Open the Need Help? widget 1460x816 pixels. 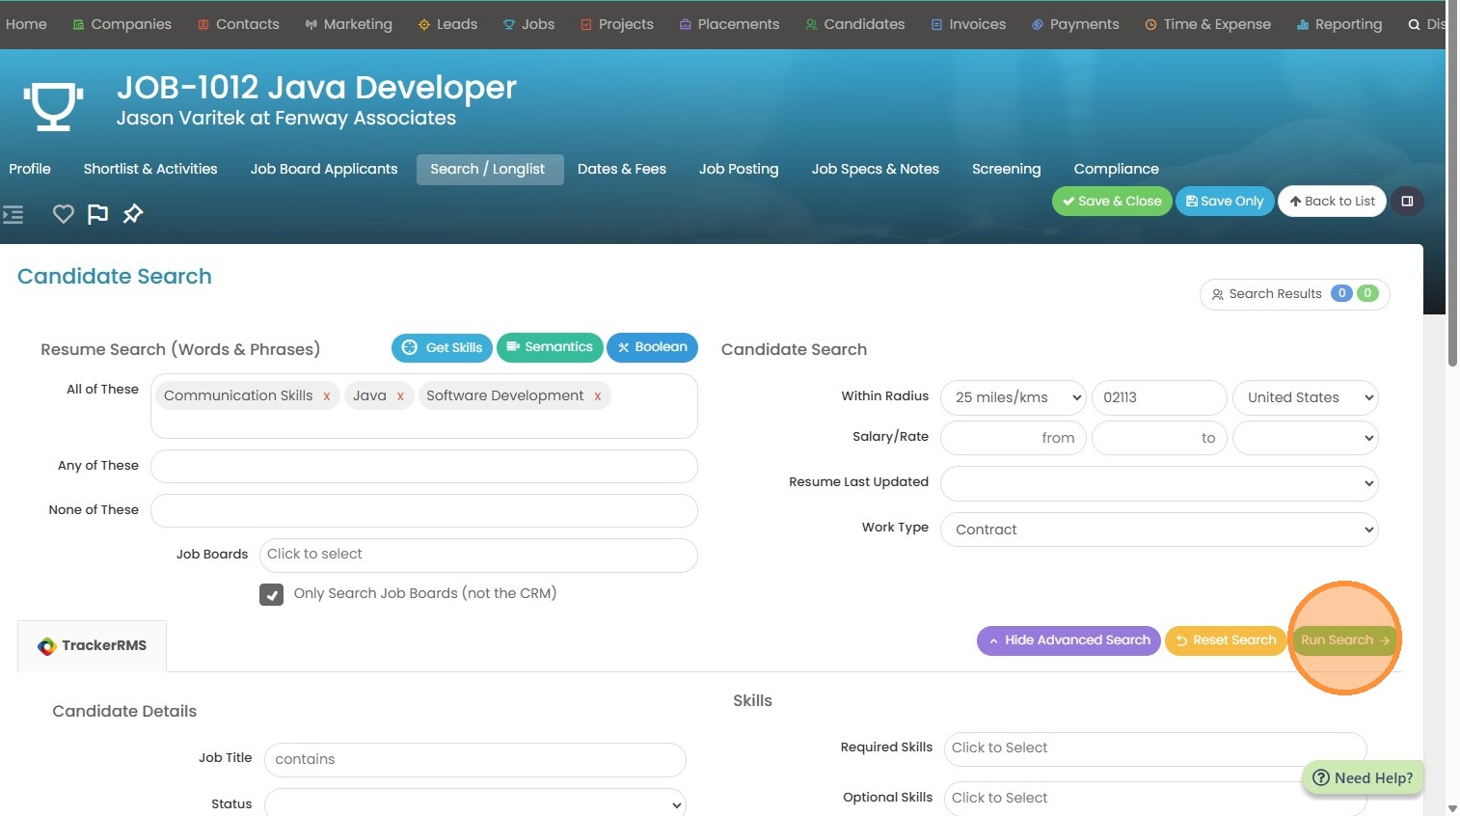[x=1362, y=777]
